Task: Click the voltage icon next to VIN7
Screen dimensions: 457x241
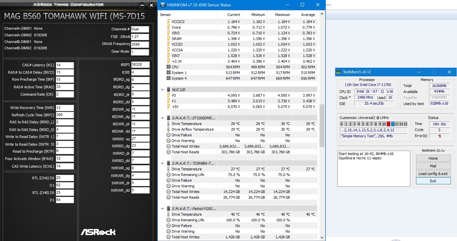Action: pos(169,56)
